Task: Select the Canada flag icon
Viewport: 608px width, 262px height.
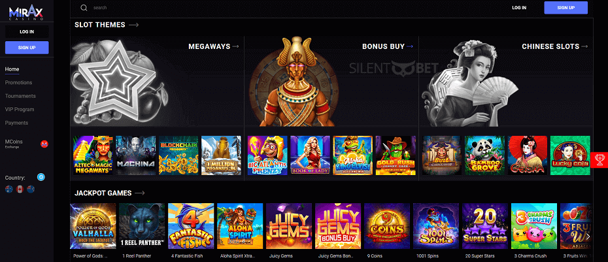Action: (20, 189)
